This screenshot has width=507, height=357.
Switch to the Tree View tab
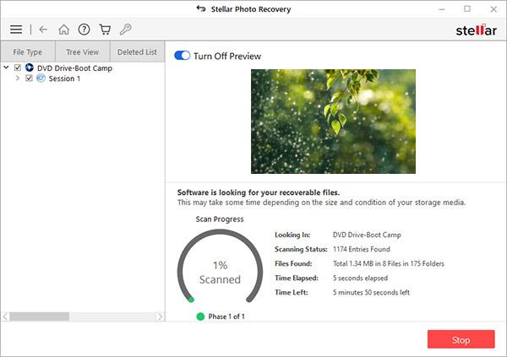tap(82, 51)
